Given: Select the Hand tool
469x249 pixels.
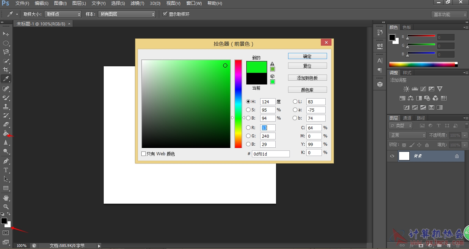Looking at the screenshot, I should (6, 197).
